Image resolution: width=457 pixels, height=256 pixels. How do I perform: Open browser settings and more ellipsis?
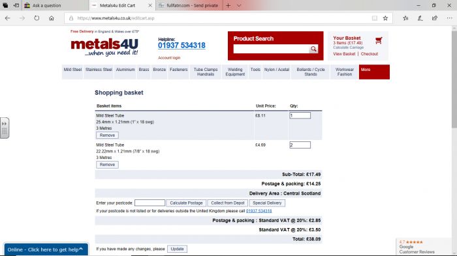click(x=449, y=18)
